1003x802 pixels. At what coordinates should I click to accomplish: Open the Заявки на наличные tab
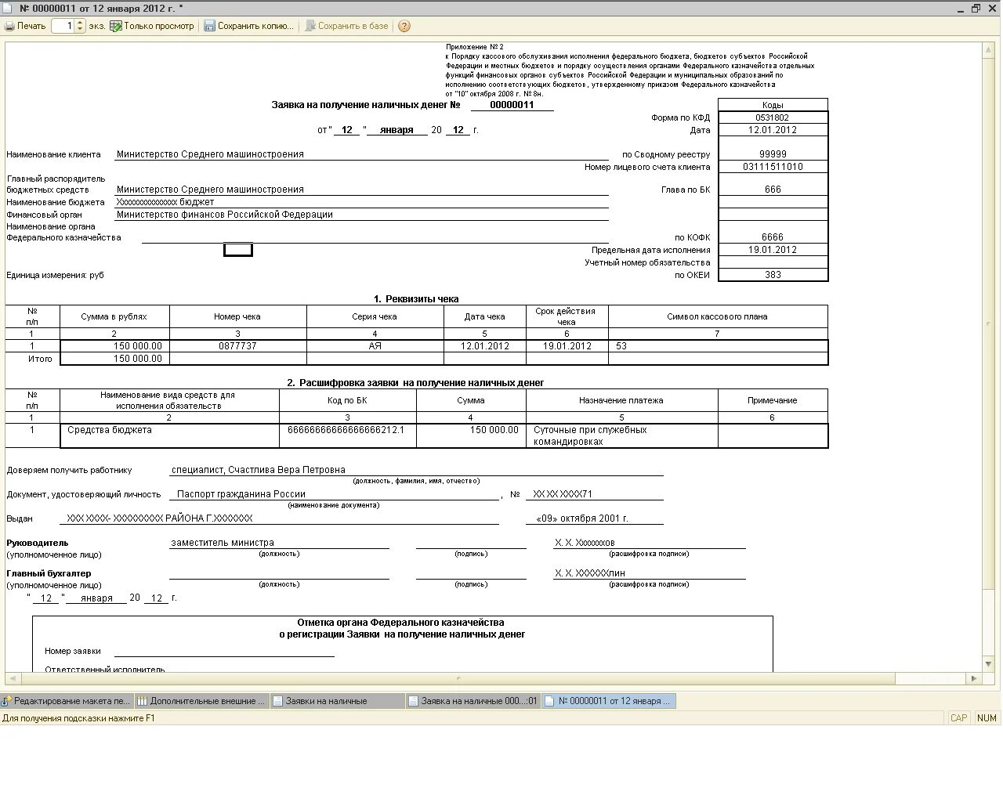coord(338,701)
